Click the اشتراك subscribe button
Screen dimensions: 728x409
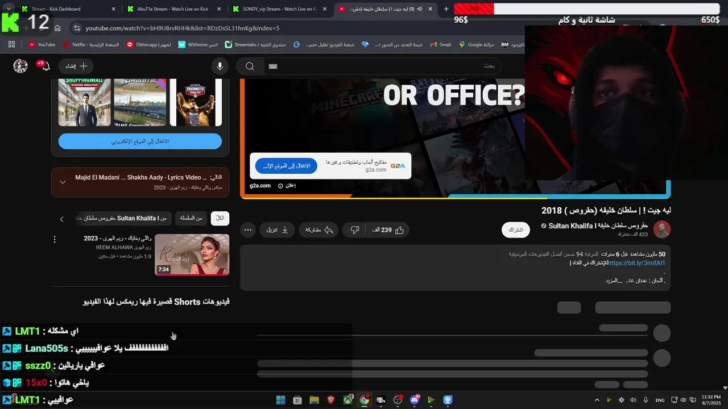[516, 230]
